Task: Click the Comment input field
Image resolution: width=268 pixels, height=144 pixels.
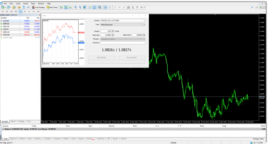Action: pyautogui.click(x=123, y=43)
